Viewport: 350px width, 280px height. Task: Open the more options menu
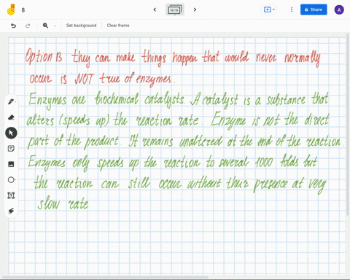point(292,9)
